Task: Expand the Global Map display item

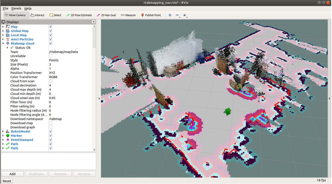Action: 3,31
